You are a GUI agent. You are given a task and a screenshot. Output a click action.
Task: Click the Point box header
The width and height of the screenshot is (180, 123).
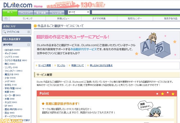(107, 93)
